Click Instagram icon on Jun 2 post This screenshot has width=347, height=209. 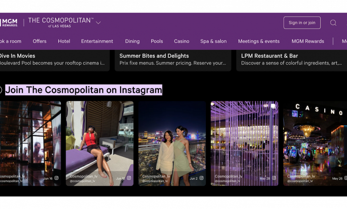(x=202, y=178)
